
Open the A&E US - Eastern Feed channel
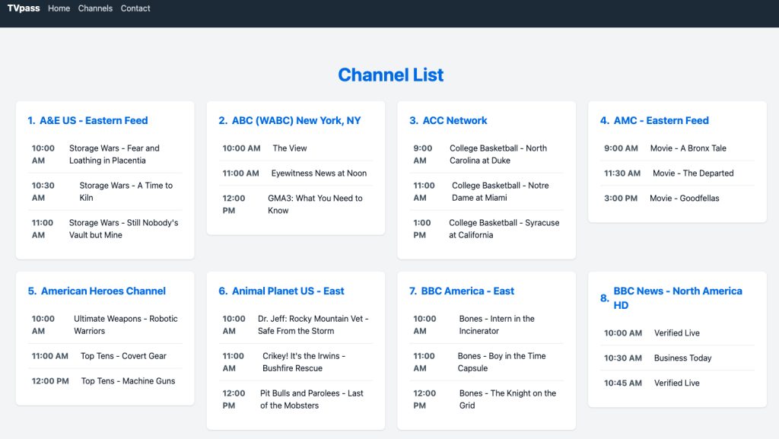95,120
